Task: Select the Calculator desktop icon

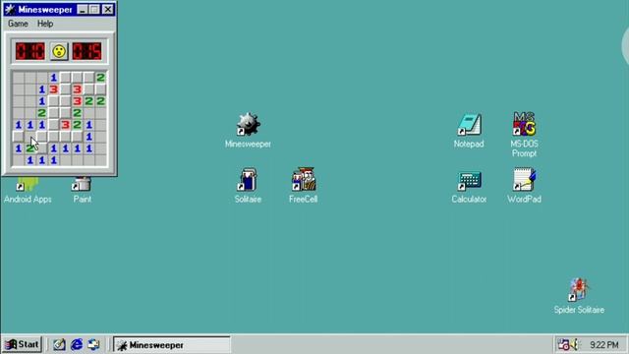Action: [x=469, y=181]
